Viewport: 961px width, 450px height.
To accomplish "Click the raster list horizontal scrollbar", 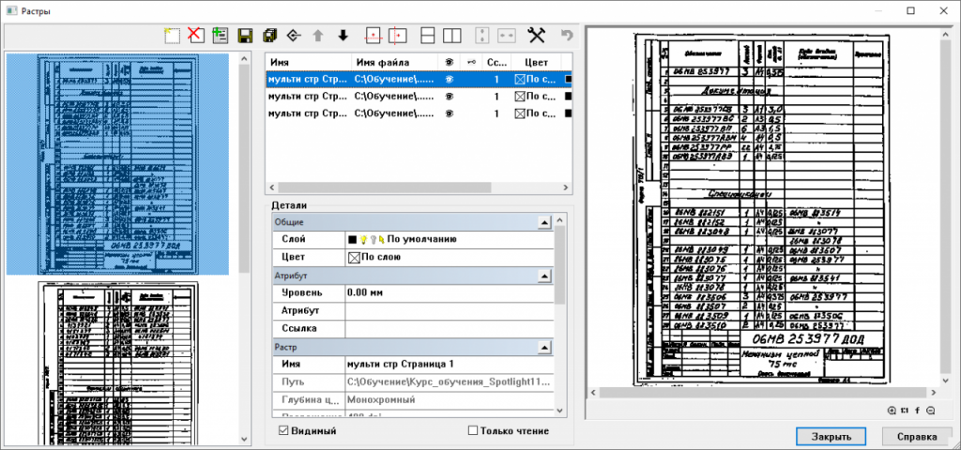I will (x=384, y=187).
